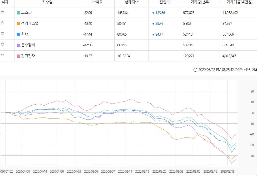Click the trading value 11,932,492
The width and height of the screenshot is (257, 176).
tap(230, 13)
